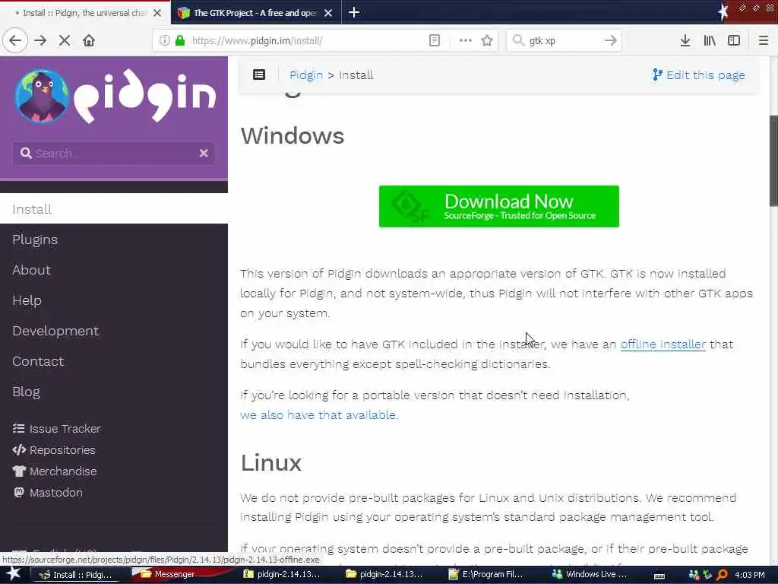
Task: Open Repositories sidebar link
Action: 54,450
